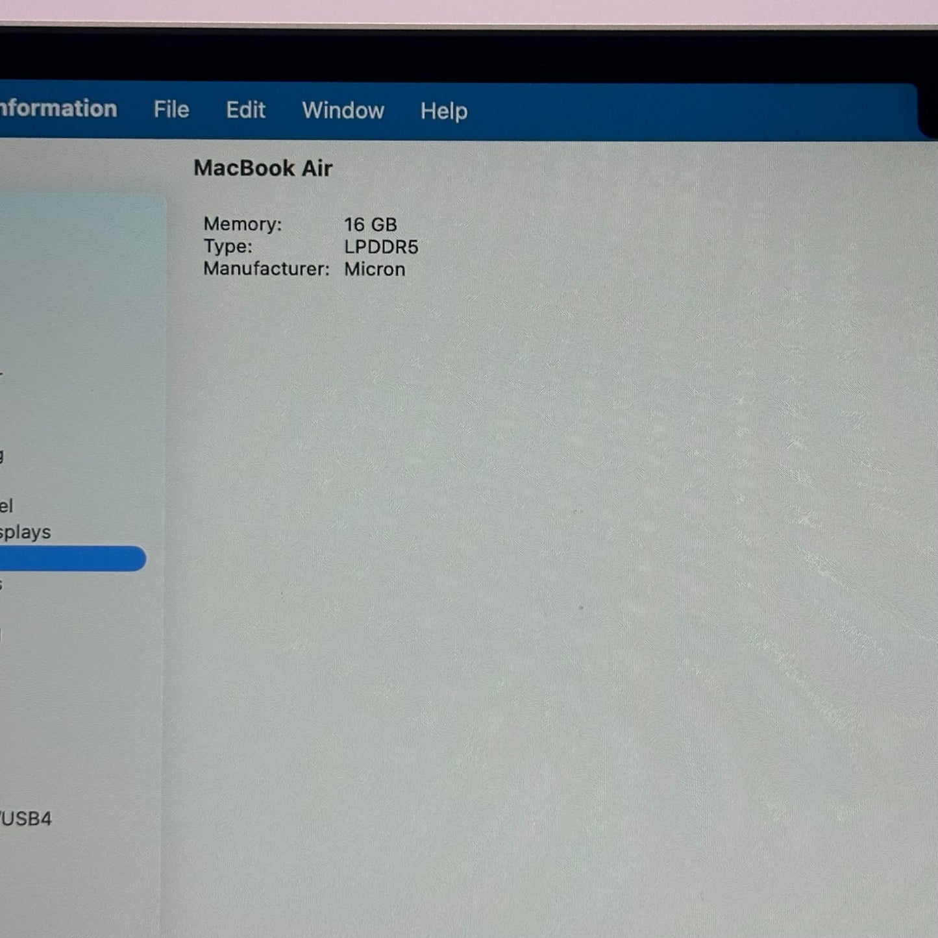Click the MacBook Air heading
Image resolution: width=938 pixels, height=938 pixels.
coord(263,169)
